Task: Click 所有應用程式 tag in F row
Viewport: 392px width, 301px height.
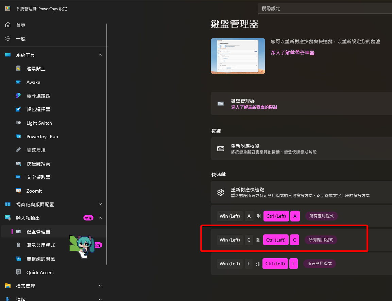Action: (320, 264)
